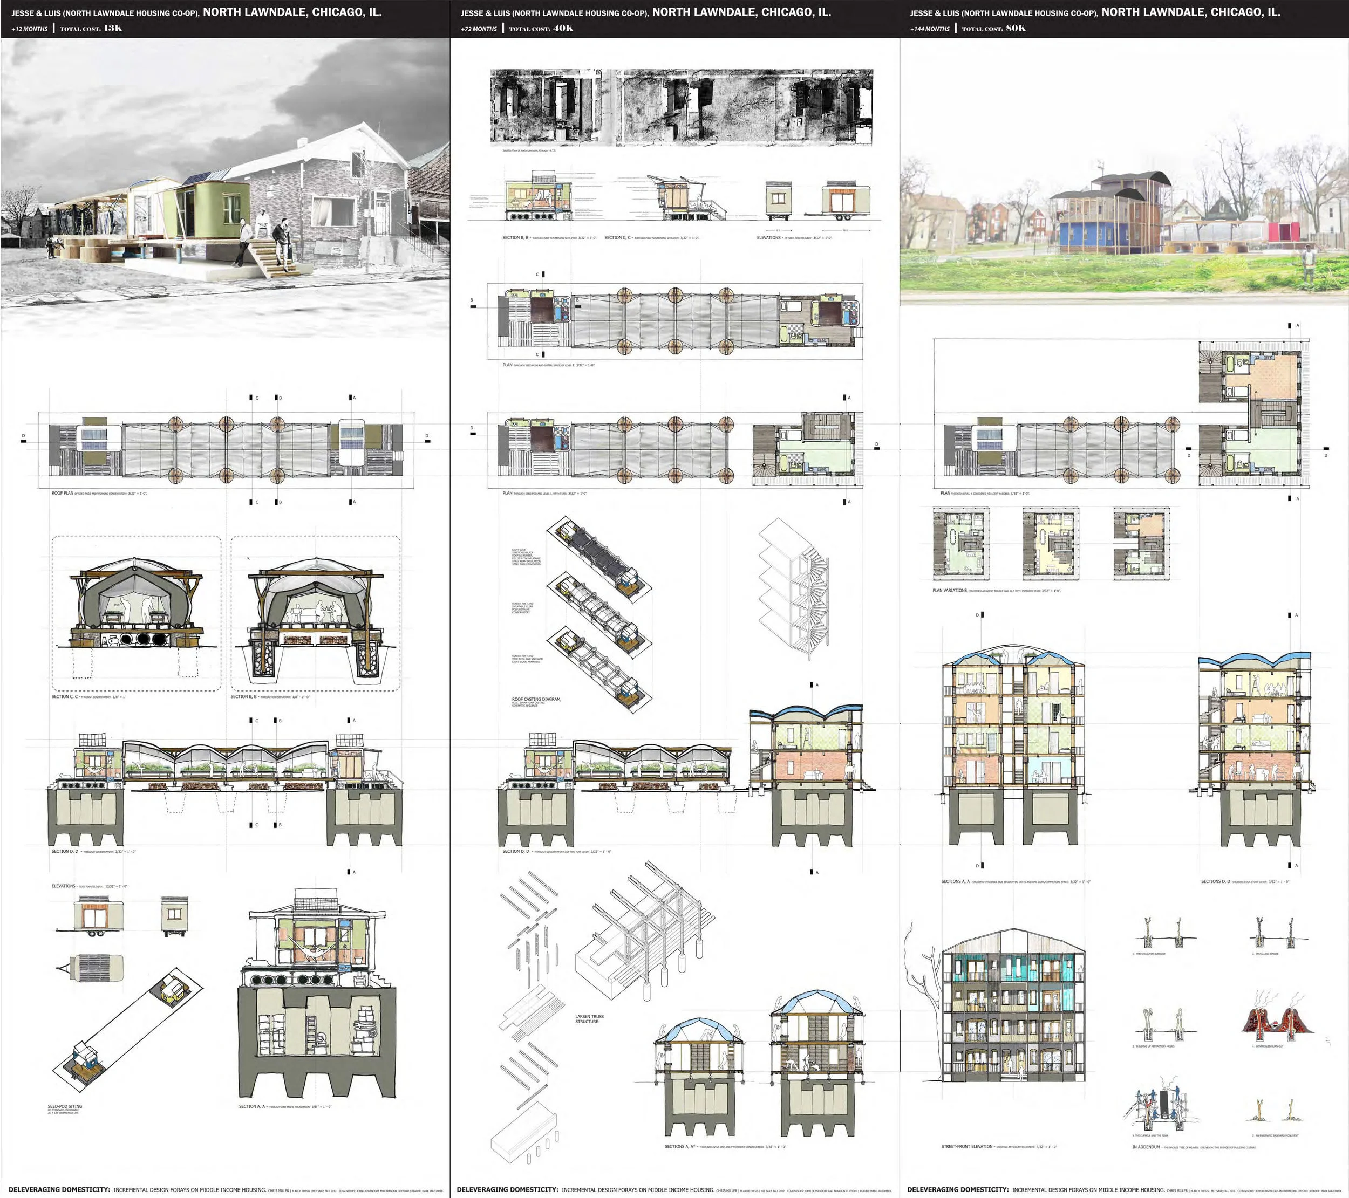Viewport: 1349px width, 1198px height.
Task: Click the 'TOTAL COST: 40K' header text
Action: click(541, 29)
